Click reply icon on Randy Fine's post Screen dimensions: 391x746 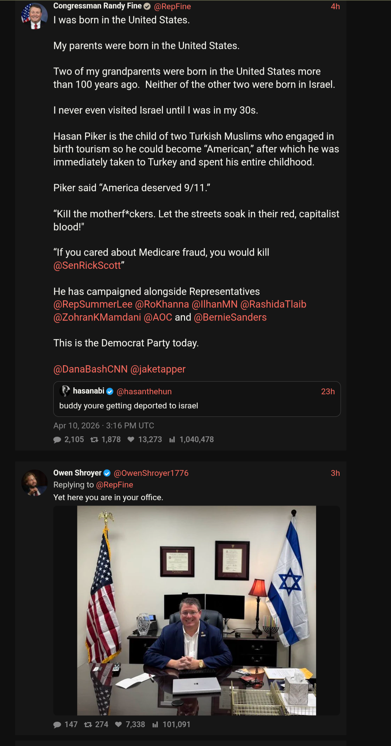click(x=57, y=440)
